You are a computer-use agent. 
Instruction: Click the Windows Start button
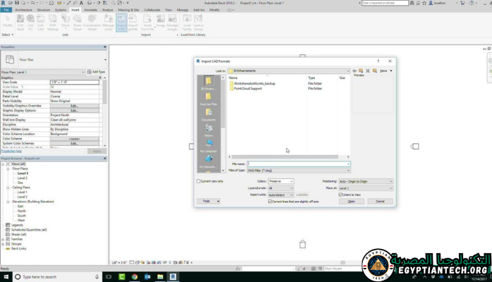click(x=6, y=276)
